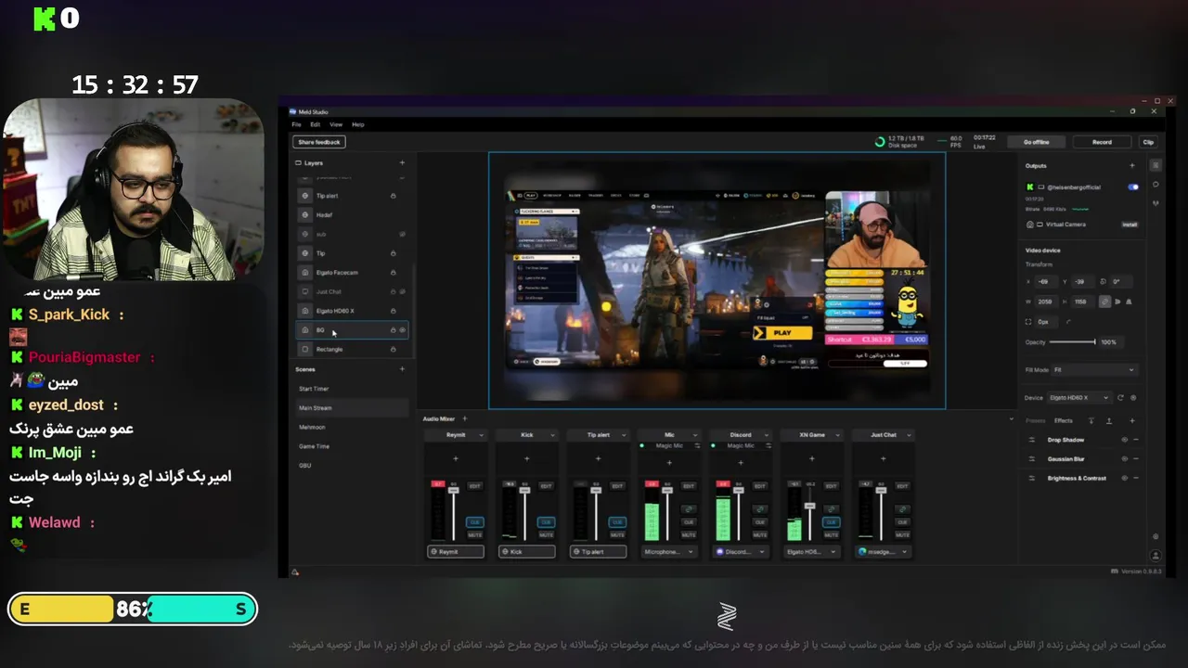
Task: Add a new audio track in Audio Mixer
Action: [x=465, y=418]
